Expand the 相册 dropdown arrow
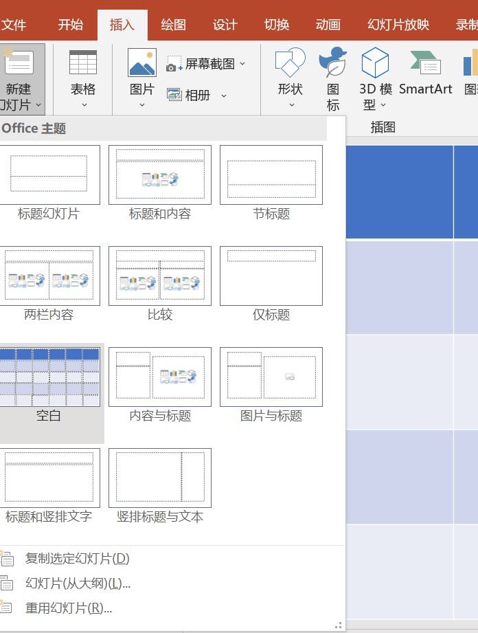This screenshot has height=633, width=478. click(x=223, y=96)
